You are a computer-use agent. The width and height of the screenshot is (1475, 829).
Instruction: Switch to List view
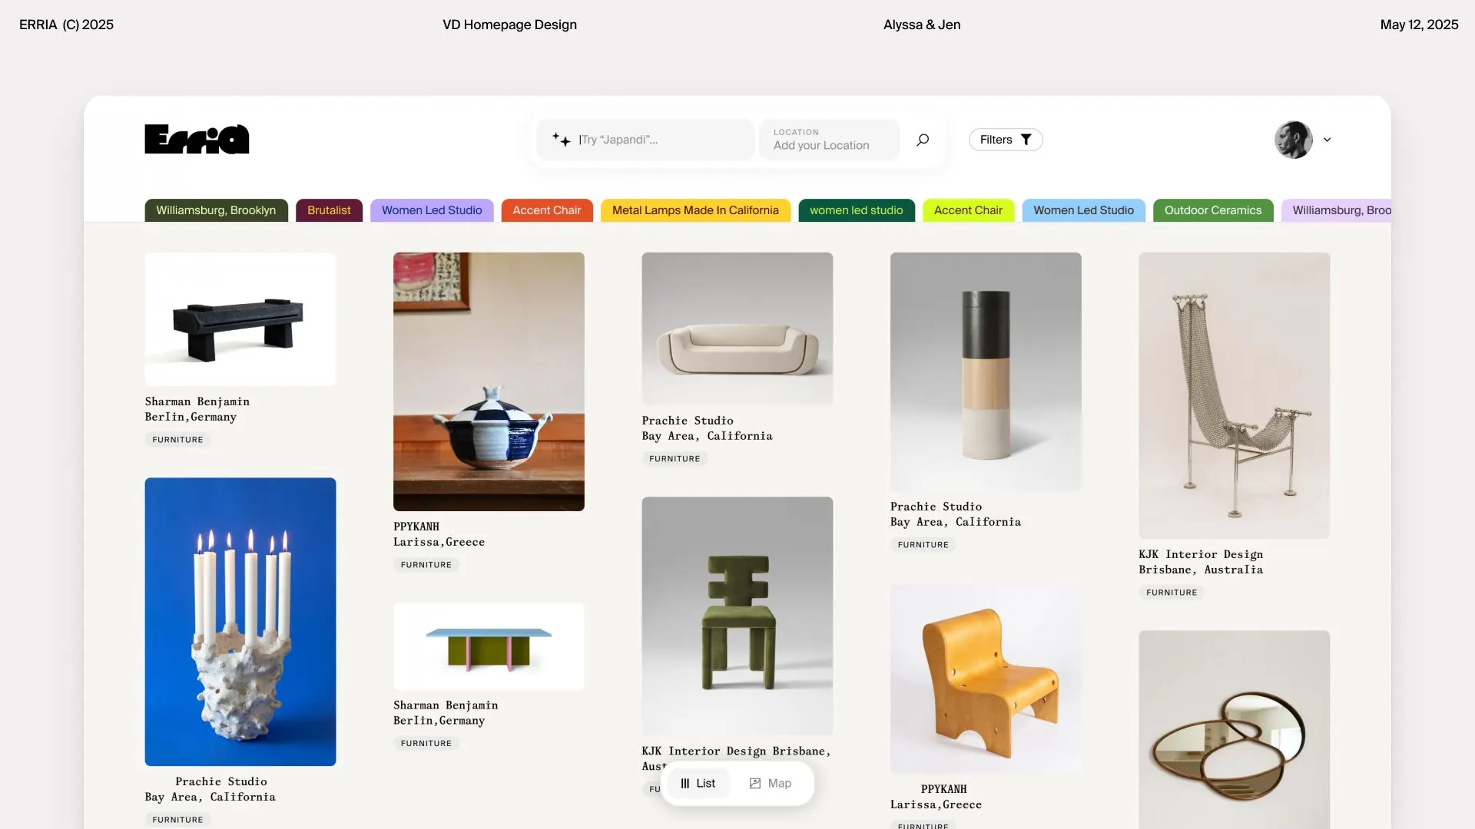coord(698,783)
